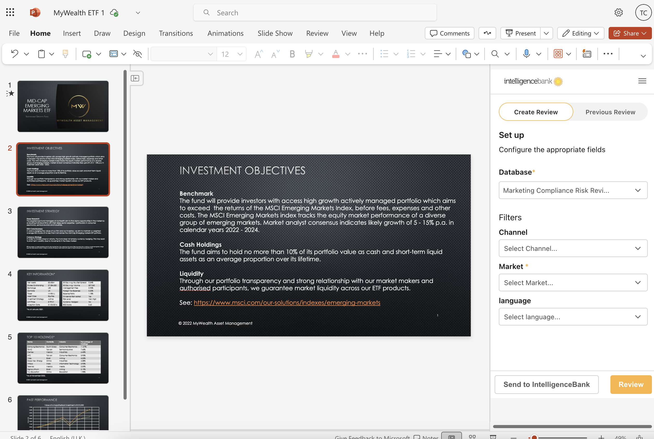Expand the Database dropdown
654x439 pixels.
point(573,190)
